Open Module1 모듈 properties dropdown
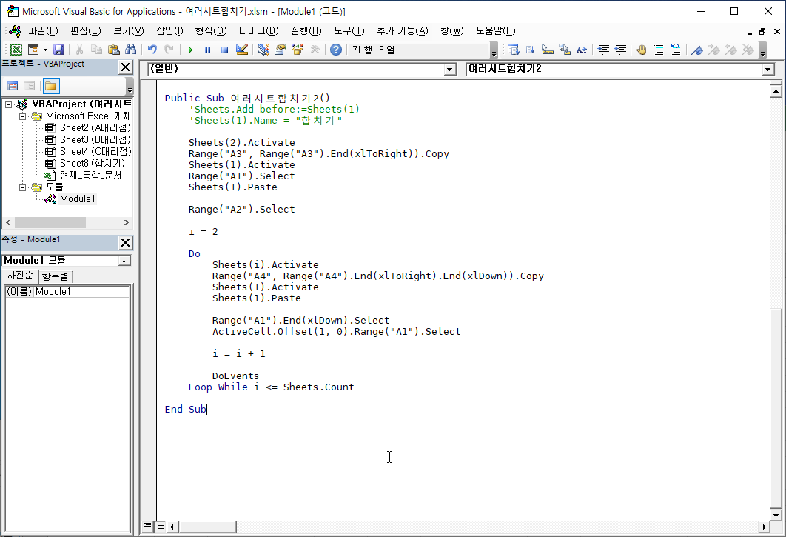Viewport: 786px width, 537px height. coord(124,261)
